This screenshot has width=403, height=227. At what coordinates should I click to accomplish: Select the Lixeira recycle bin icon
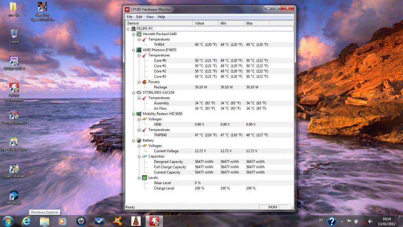[x=14, y=36]
